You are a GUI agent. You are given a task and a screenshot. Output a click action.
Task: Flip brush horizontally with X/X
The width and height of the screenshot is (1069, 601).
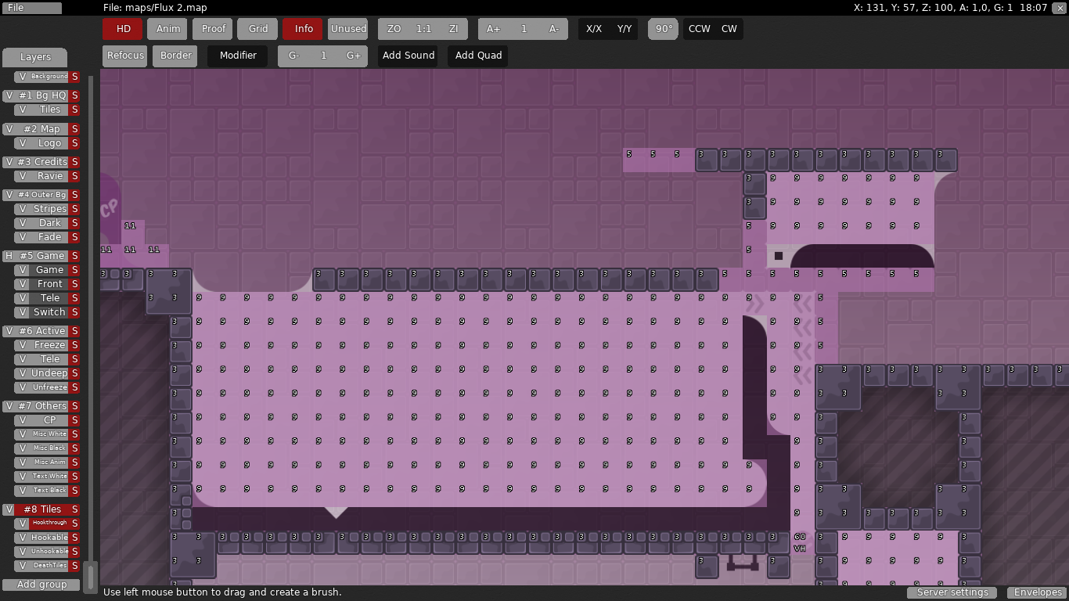pos(594,29)
